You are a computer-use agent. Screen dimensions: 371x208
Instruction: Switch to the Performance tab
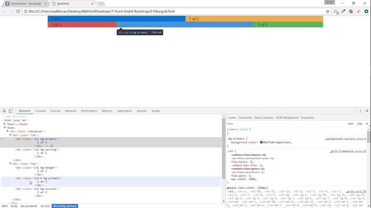point(89,111)
